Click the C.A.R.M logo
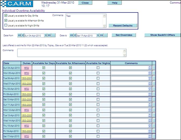 point(17,4)
